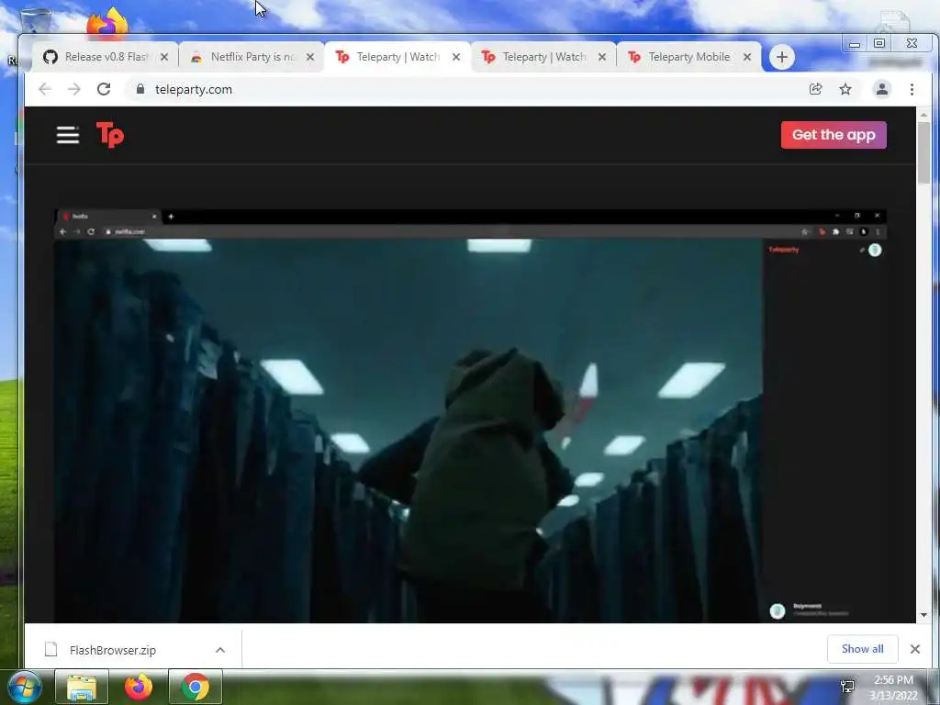
Task: Click the Teleparty demo video thumbnail
Action: point(470,416)
